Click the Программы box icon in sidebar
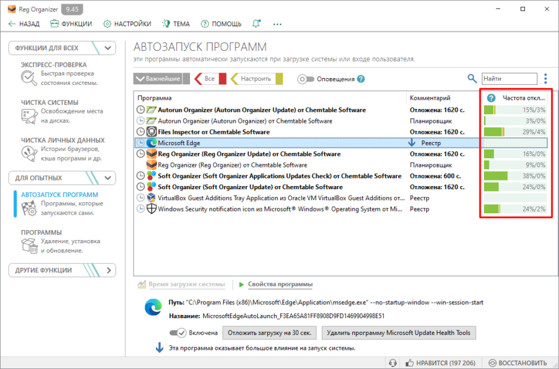The height and width of the screenshot is (369, 559). (29, 246)
